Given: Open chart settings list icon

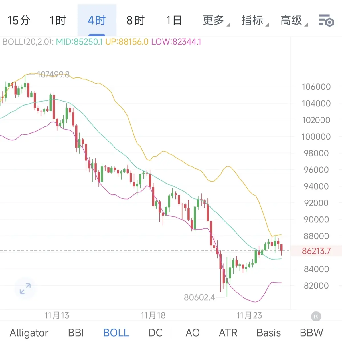Looking at the screenshot, I should click(326, 21).
